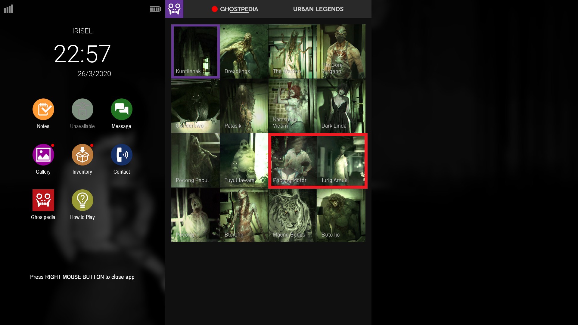Click the grayed-out Unavailable app icon
The width and height of the screenshot is (578, 325).
point(82,110)
